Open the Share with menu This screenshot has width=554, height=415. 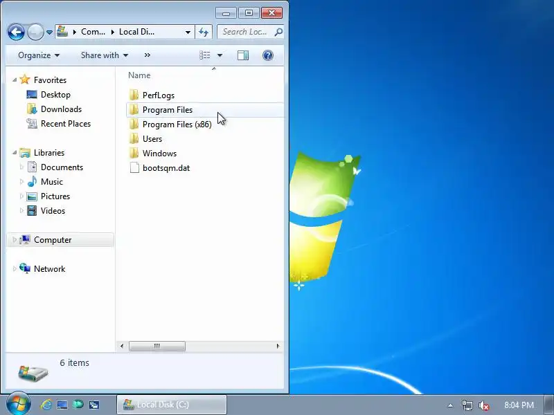tap(105, 55)
